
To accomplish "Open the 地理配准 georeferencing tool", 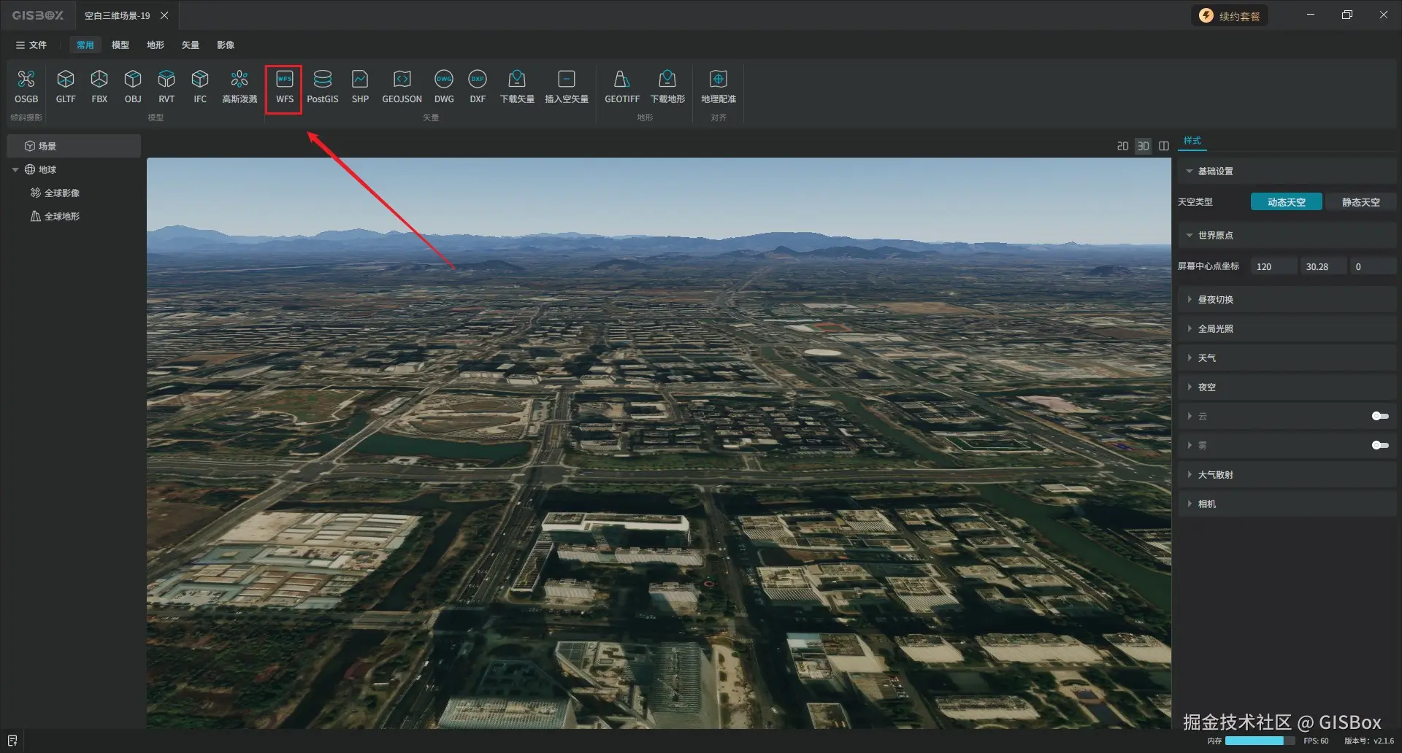I will pyautogui.click(x=719, y=87).
